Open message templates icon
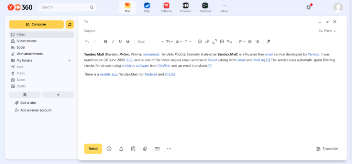 tap(133, 149)
